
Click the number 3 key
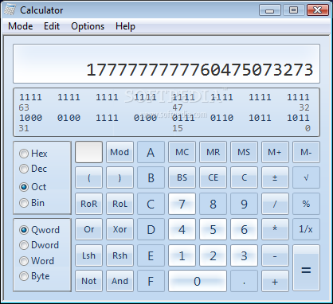pos(244,255)
